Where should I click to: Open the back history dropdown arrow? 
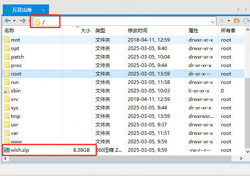(14, 21)
